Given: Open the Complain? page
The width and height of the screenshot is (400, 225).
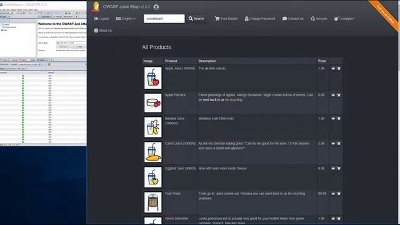Looking at the screenshot, I should pos(344,19).
